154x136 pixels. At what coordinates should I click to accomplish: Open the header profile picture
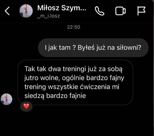[x=26, y=11]
